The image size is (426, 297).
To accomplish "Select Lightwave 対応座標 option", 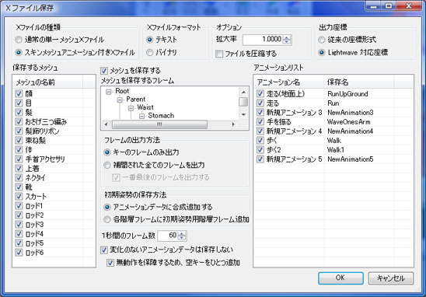I will pos(322,52).
